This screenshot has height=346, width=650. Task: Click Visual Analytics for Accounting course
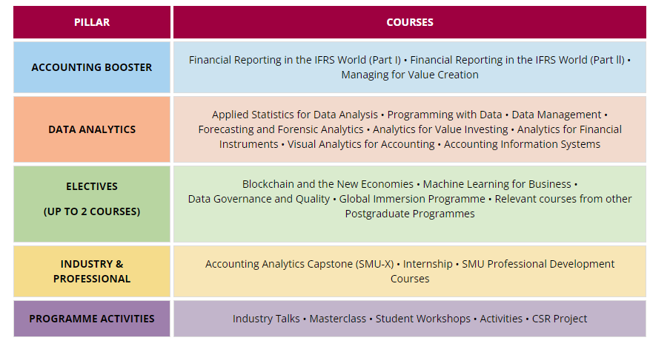click(360, 144)
